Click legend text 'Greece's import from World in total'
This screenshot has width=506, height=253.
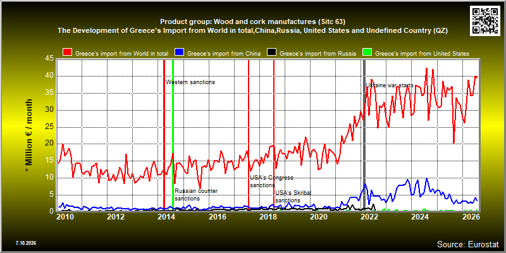(123, 53)
